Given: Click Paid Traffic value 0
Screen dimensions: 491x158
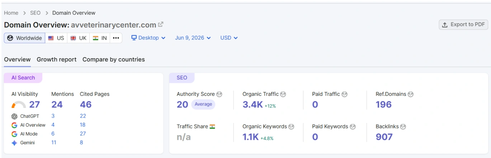Looking at the screenshot, I should [x=315, y=105].
